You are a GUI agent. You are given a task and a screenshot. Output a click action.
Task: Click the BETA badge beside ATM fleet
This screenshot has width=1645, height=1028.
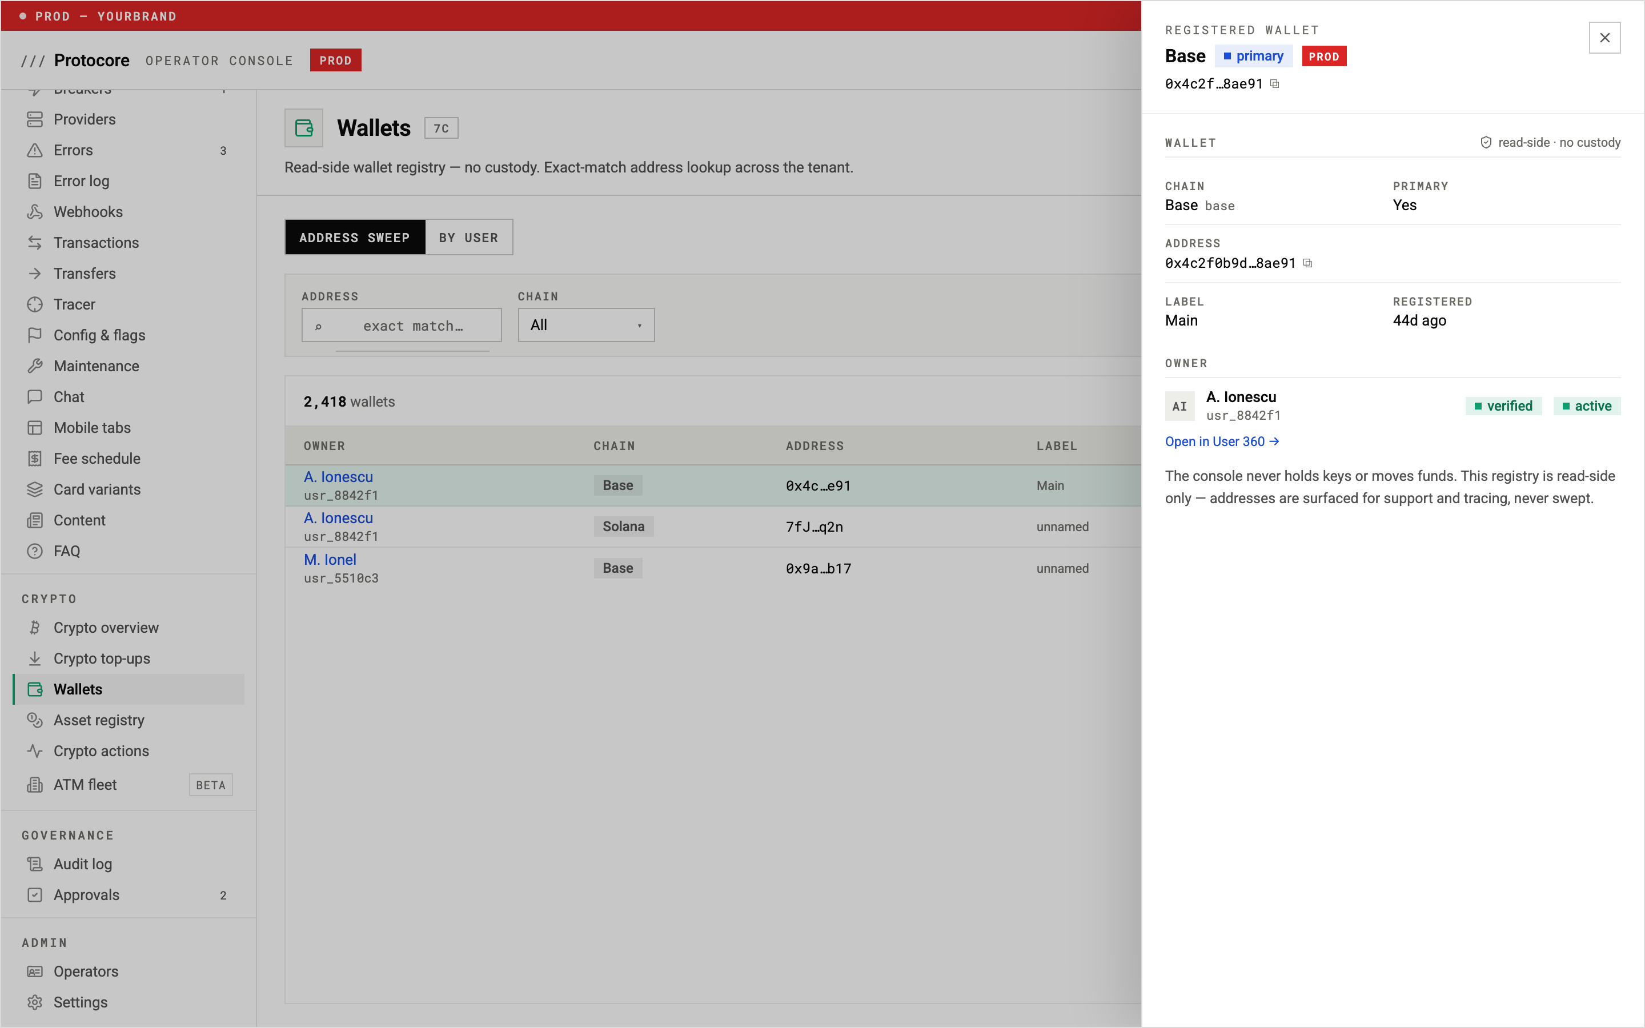click(211, 785)
